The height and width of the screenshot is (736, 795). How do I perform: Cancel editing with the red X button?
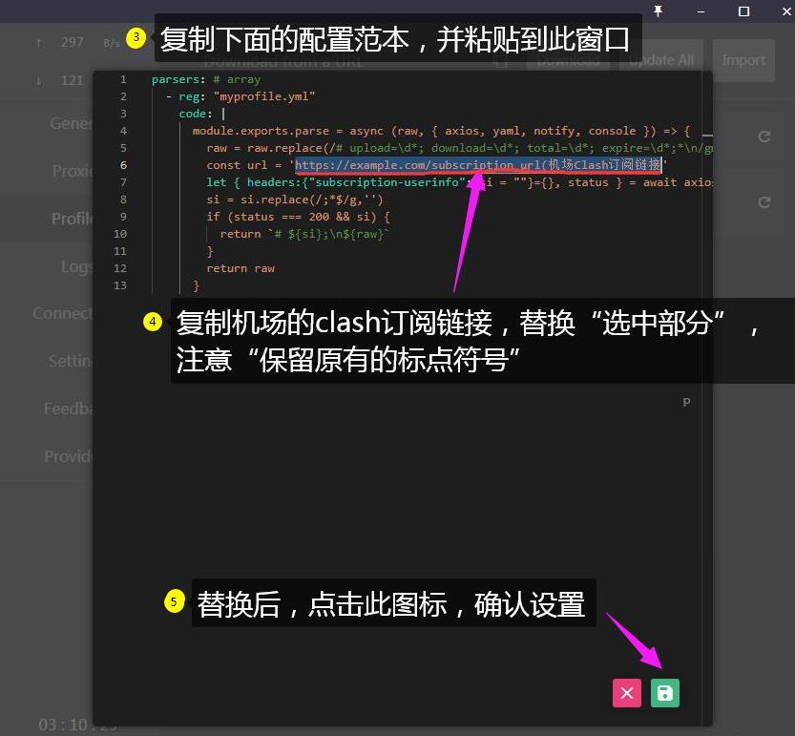[627, 693]
